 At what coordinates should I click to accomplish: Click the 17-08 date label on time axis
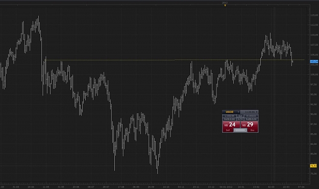121,187
